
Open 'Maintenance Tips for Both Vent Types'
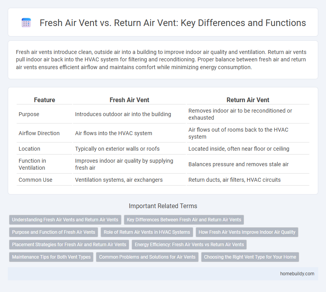(51, 257)
